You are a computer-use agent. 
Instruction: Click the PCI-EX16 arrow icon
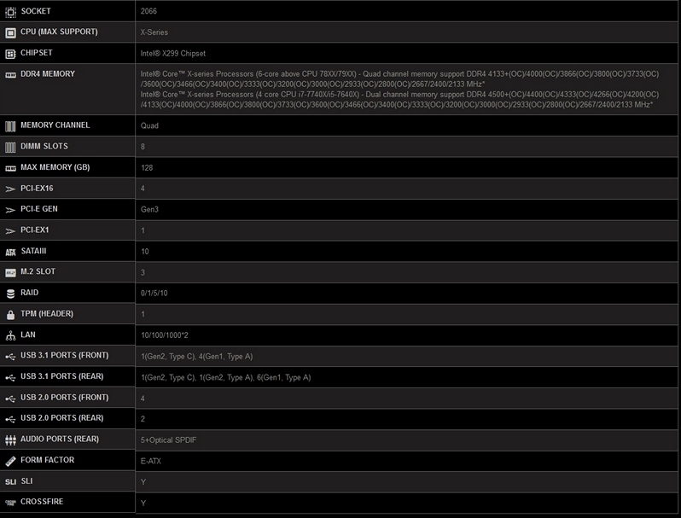coord(10,189)
